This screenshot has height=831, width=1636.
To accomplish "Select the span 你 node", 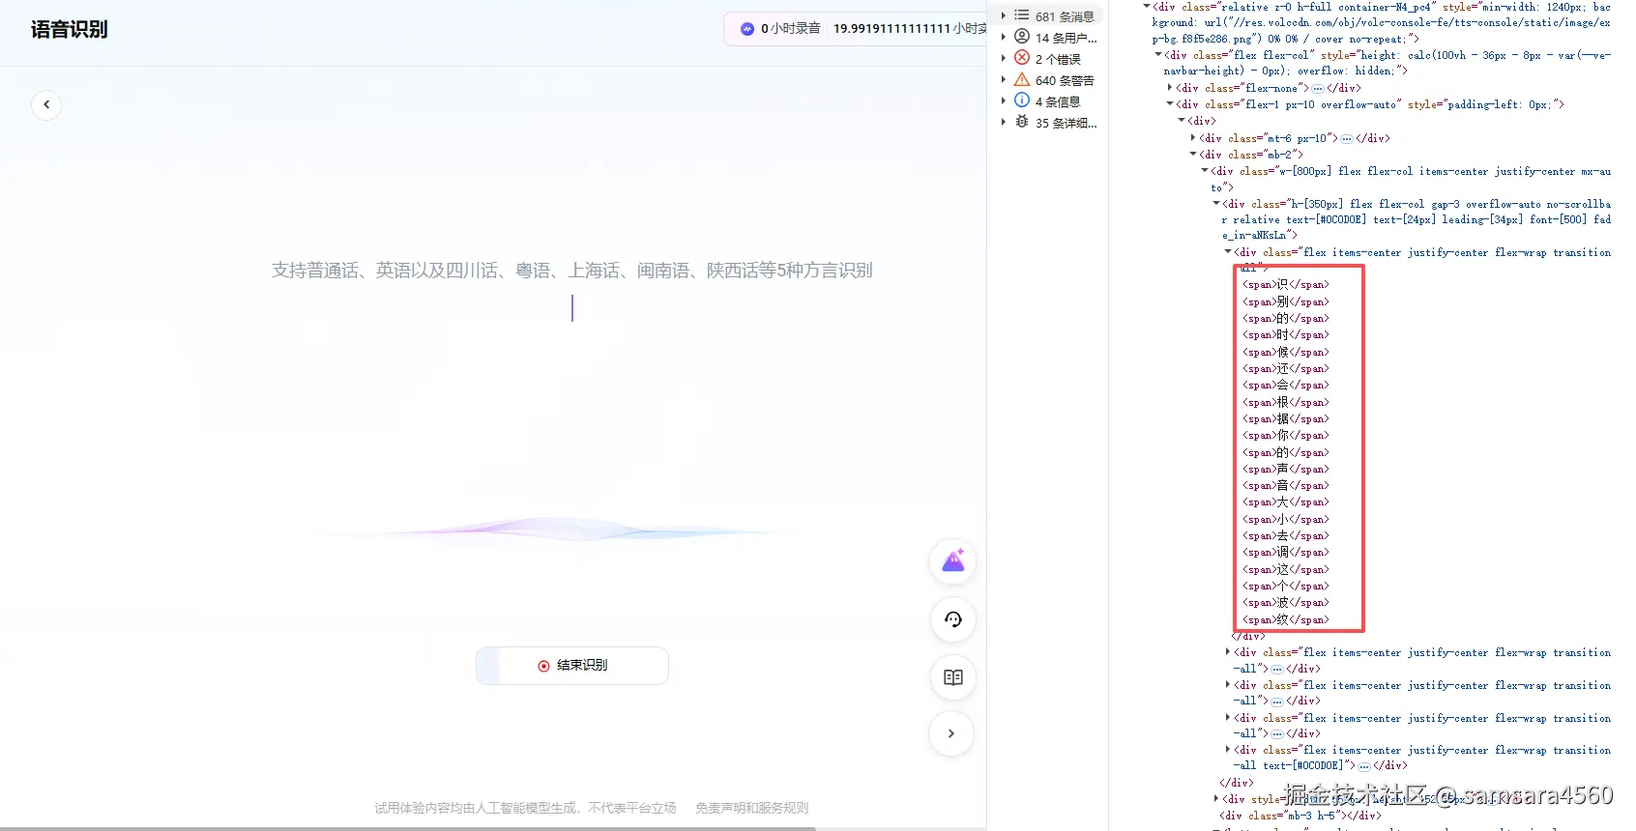I will [x=1286, y=435].
